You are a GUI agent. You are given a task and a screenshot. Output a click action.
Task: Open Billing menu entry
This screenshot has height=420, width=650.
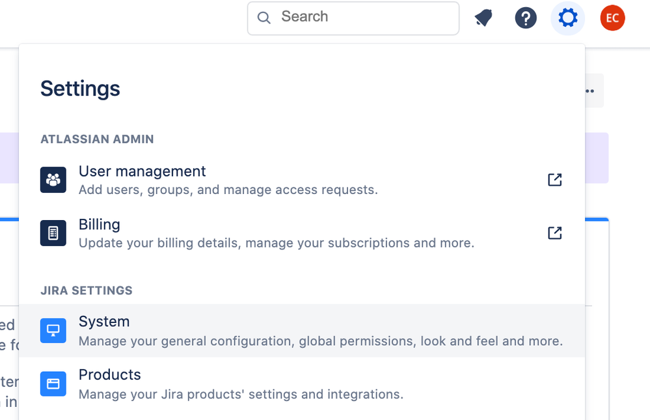pos(302,233)
